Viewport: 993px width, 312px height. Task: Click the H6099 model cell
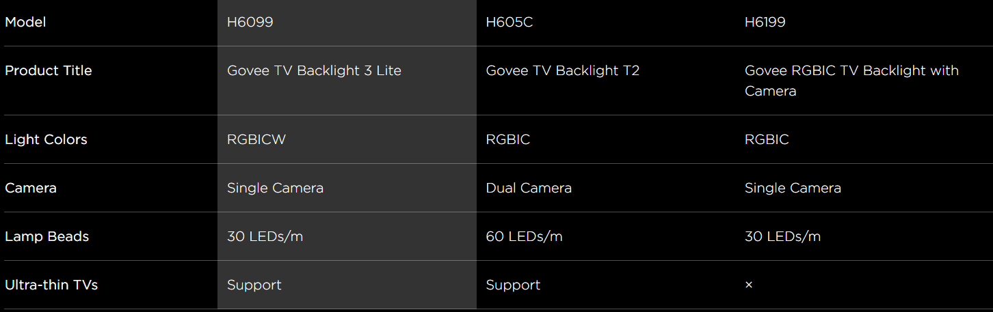[250, 22]
